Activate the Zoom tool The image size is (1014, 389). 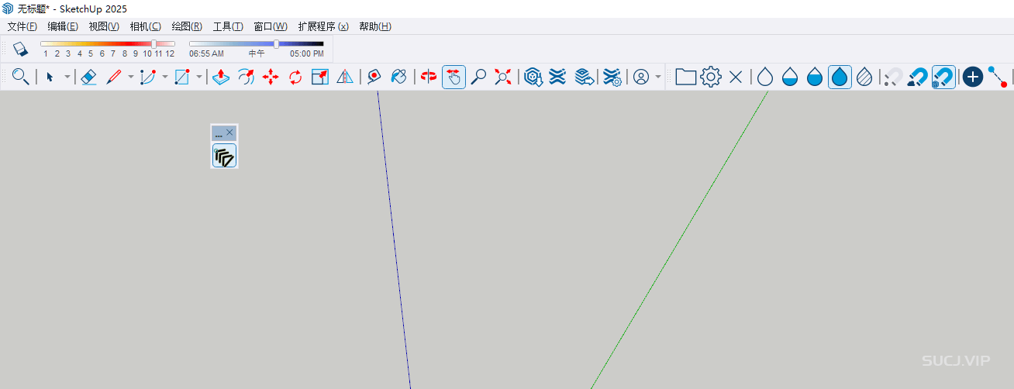point(478,77)
